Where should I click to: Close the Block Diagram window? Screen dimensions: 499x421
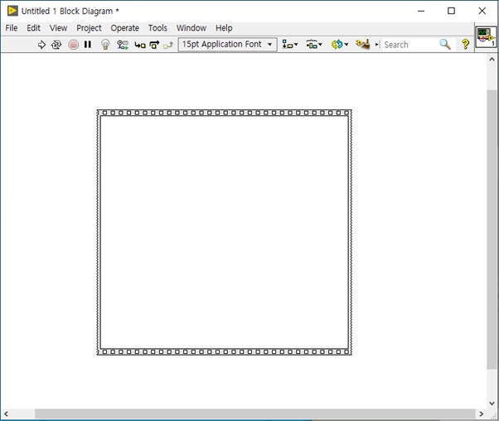tap(482, 11)
